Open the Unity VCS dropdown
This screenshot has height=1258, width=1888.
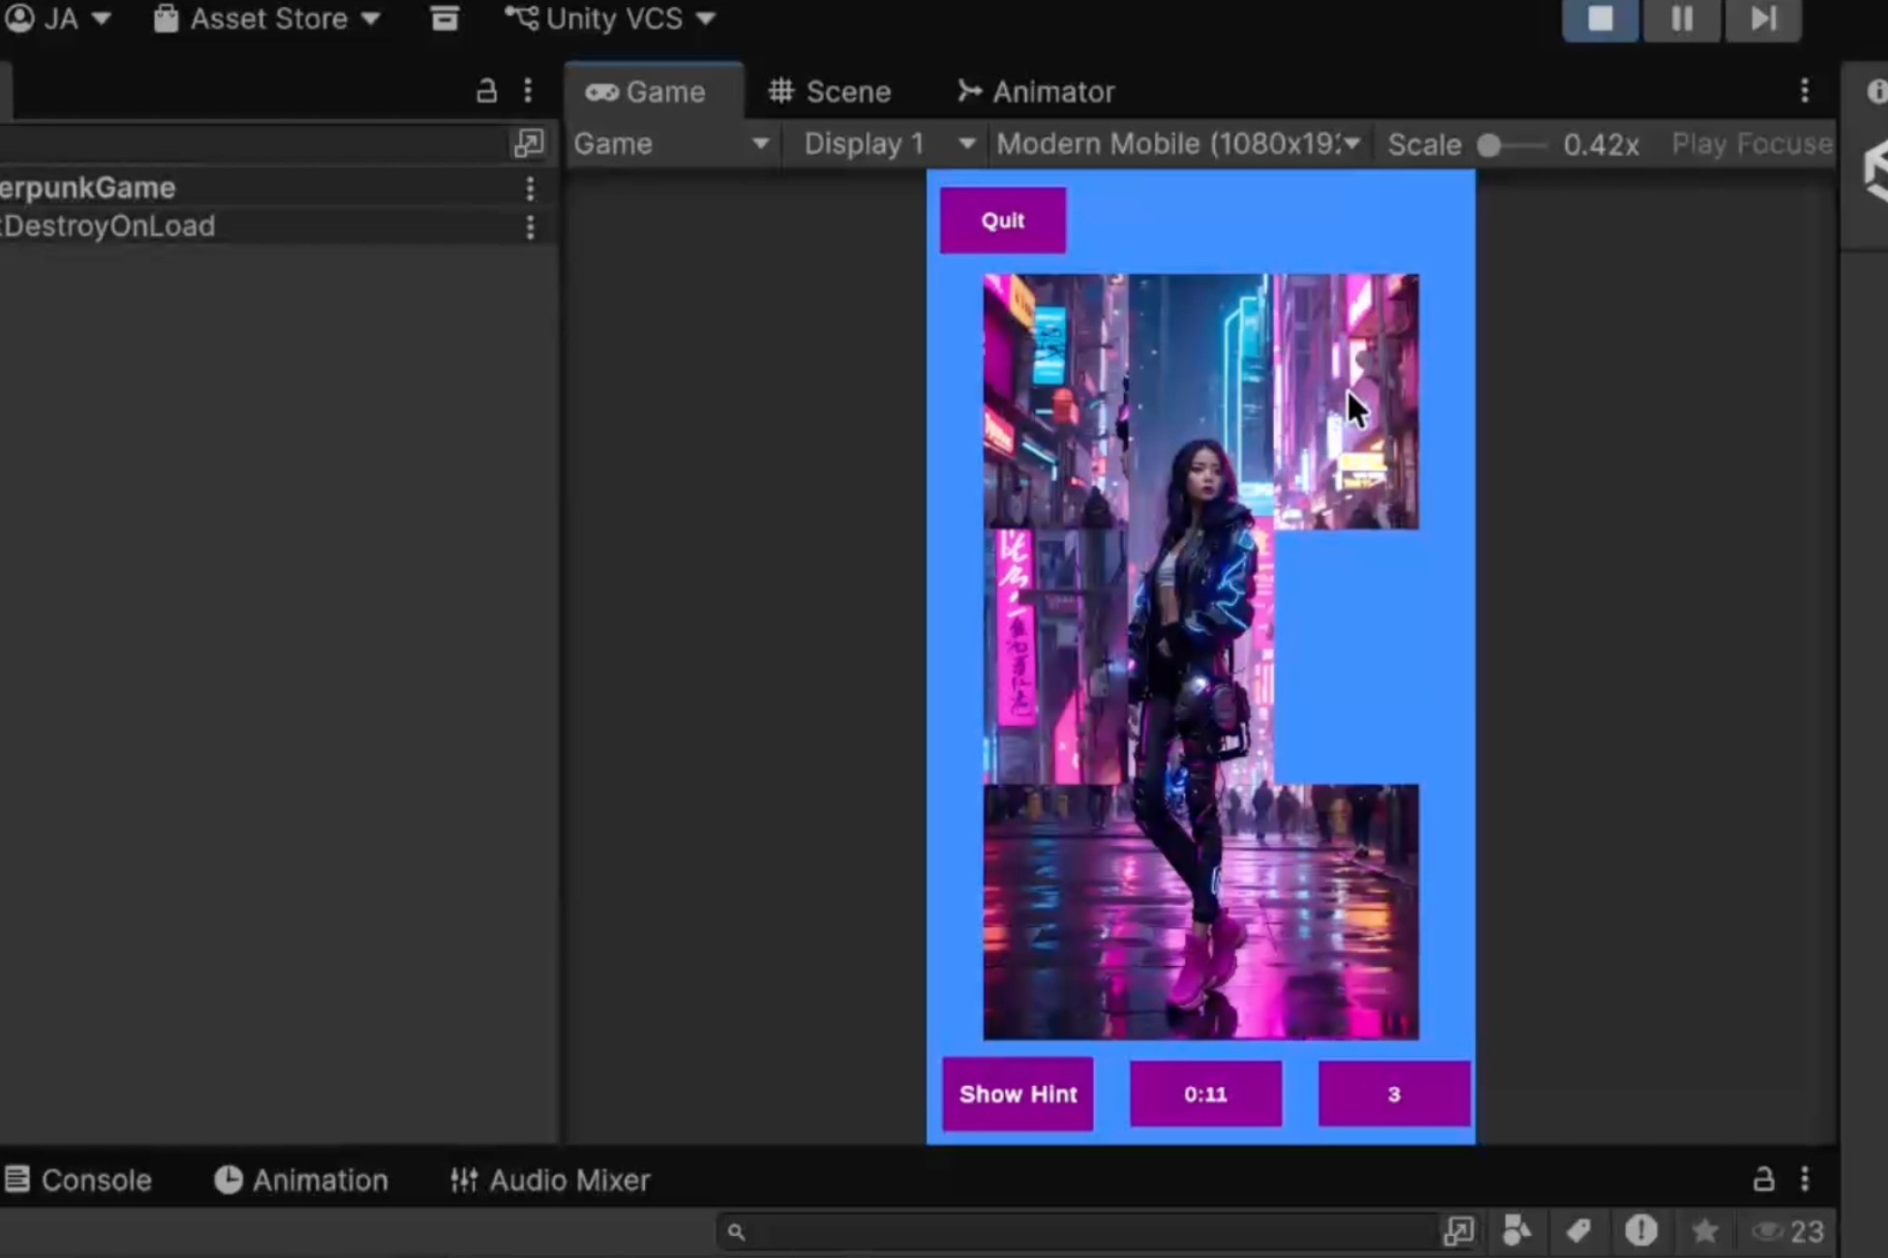pyautogui.click(x=611, y=18)
